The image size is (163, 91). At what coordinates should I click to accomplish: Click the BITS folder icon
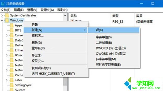point(12,30)
